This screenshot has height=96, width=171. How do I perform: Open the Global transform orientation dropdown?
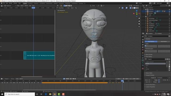point(93,6)
